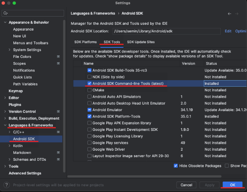The image size is (247, 192).
Task: Toggle the Android Emulator checkbox
Action: point(89,110)
